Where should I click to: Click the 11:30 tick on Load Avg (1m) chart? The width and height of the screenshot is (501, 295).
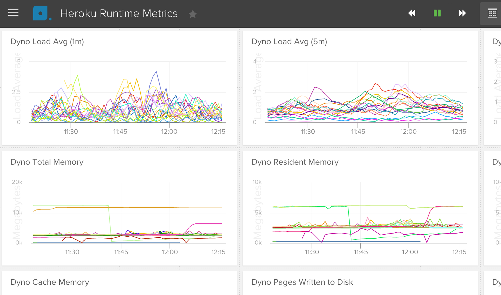(x=71, y=132)
